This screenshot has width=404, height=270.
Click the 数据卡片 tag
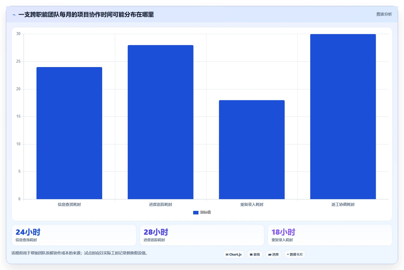click(x=295, y=254)
